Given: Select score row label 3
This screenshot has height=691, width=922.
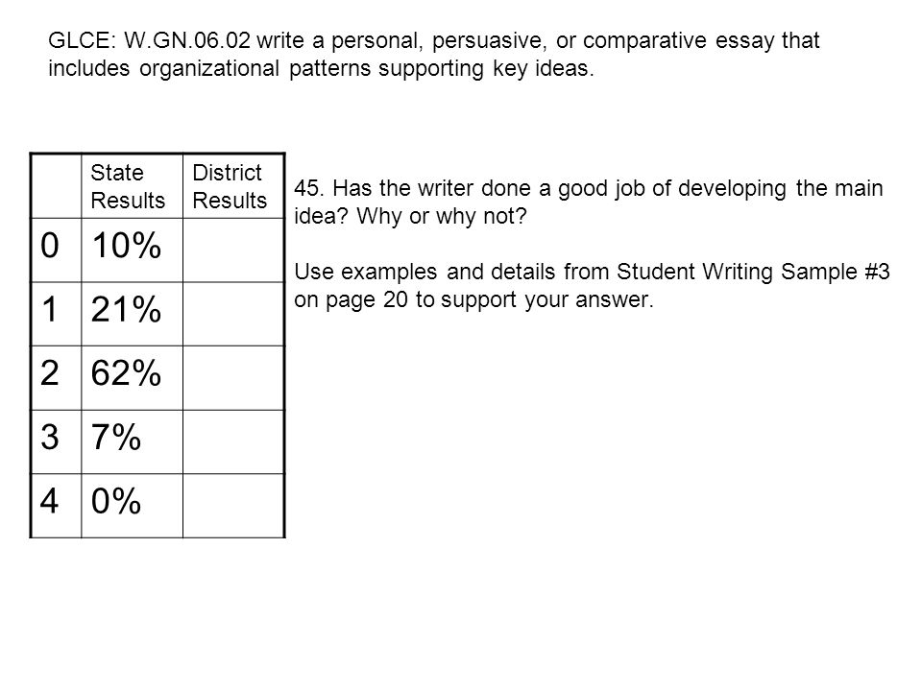Looking at the screenshot, I should (56, 441).
